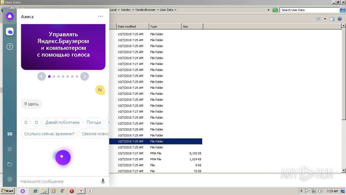Click the 72 KB size cell
Image resolution: width=346 pixels, height=195 pixels.
(197, 171)
